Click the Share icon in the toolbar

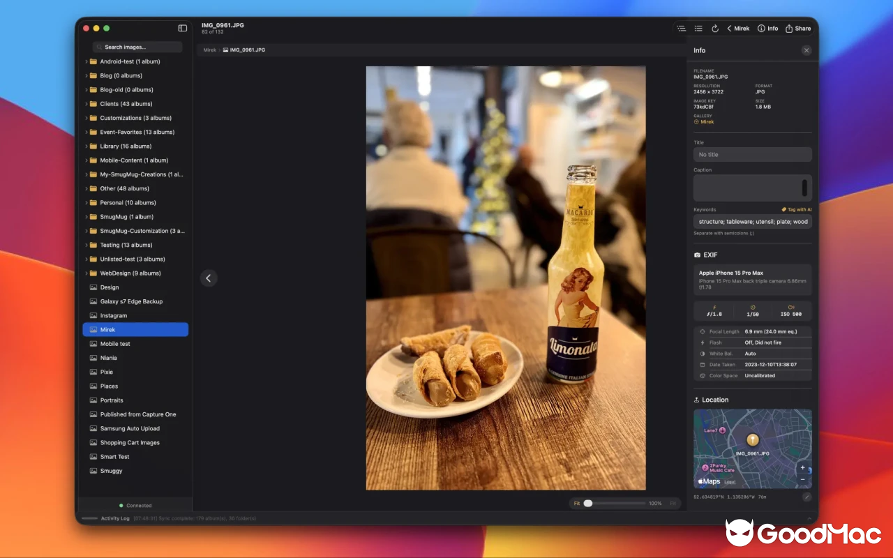(798, 29)
